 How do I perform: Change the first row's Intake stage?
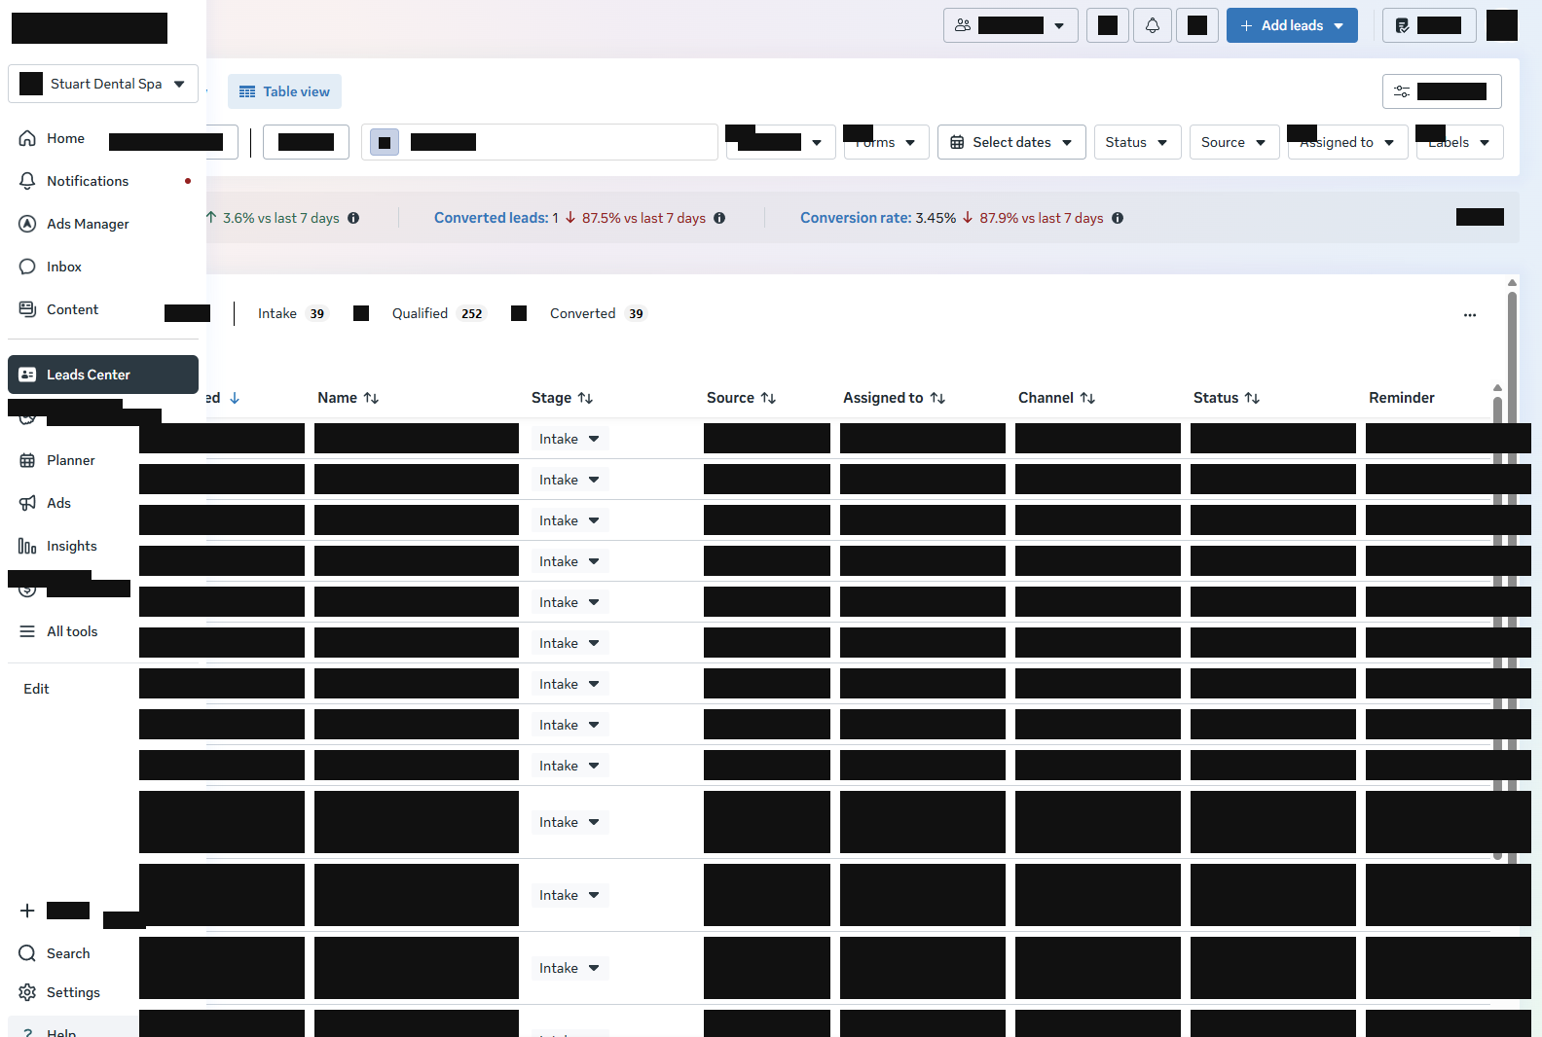point(569,439)
